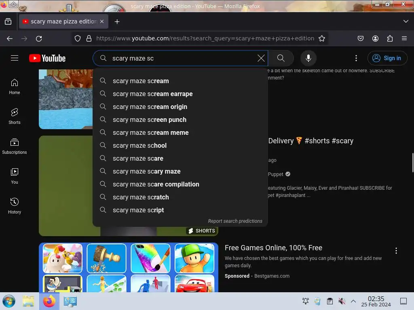Open Firefox View recent browsing icon

click(x=8, y=21)
